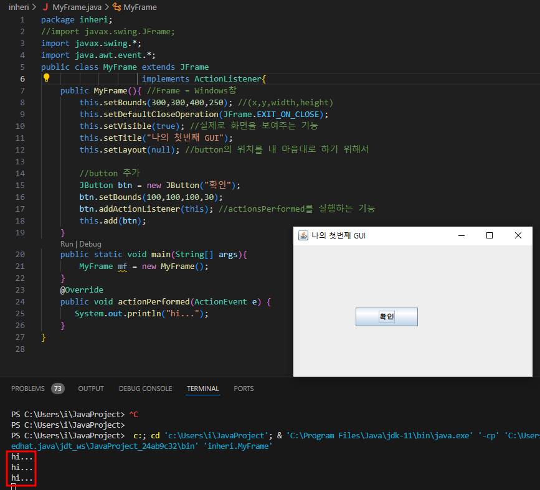
Task: Click the Debug code lens above main
Action: pos(90,244)
